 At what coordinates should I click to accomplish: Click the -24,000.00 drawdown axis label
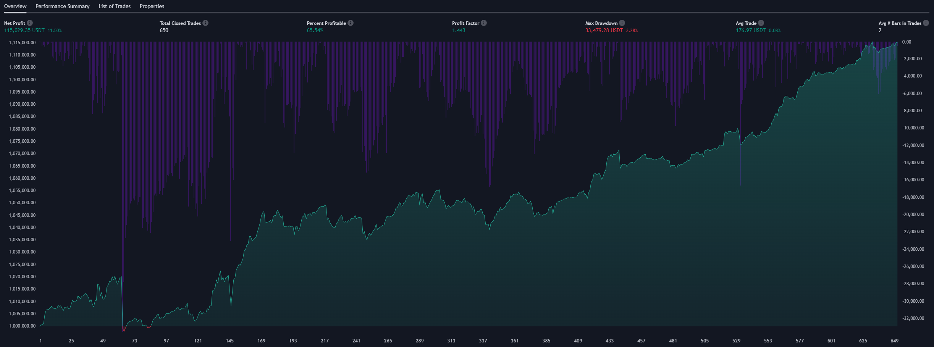[x=913, y=249]
